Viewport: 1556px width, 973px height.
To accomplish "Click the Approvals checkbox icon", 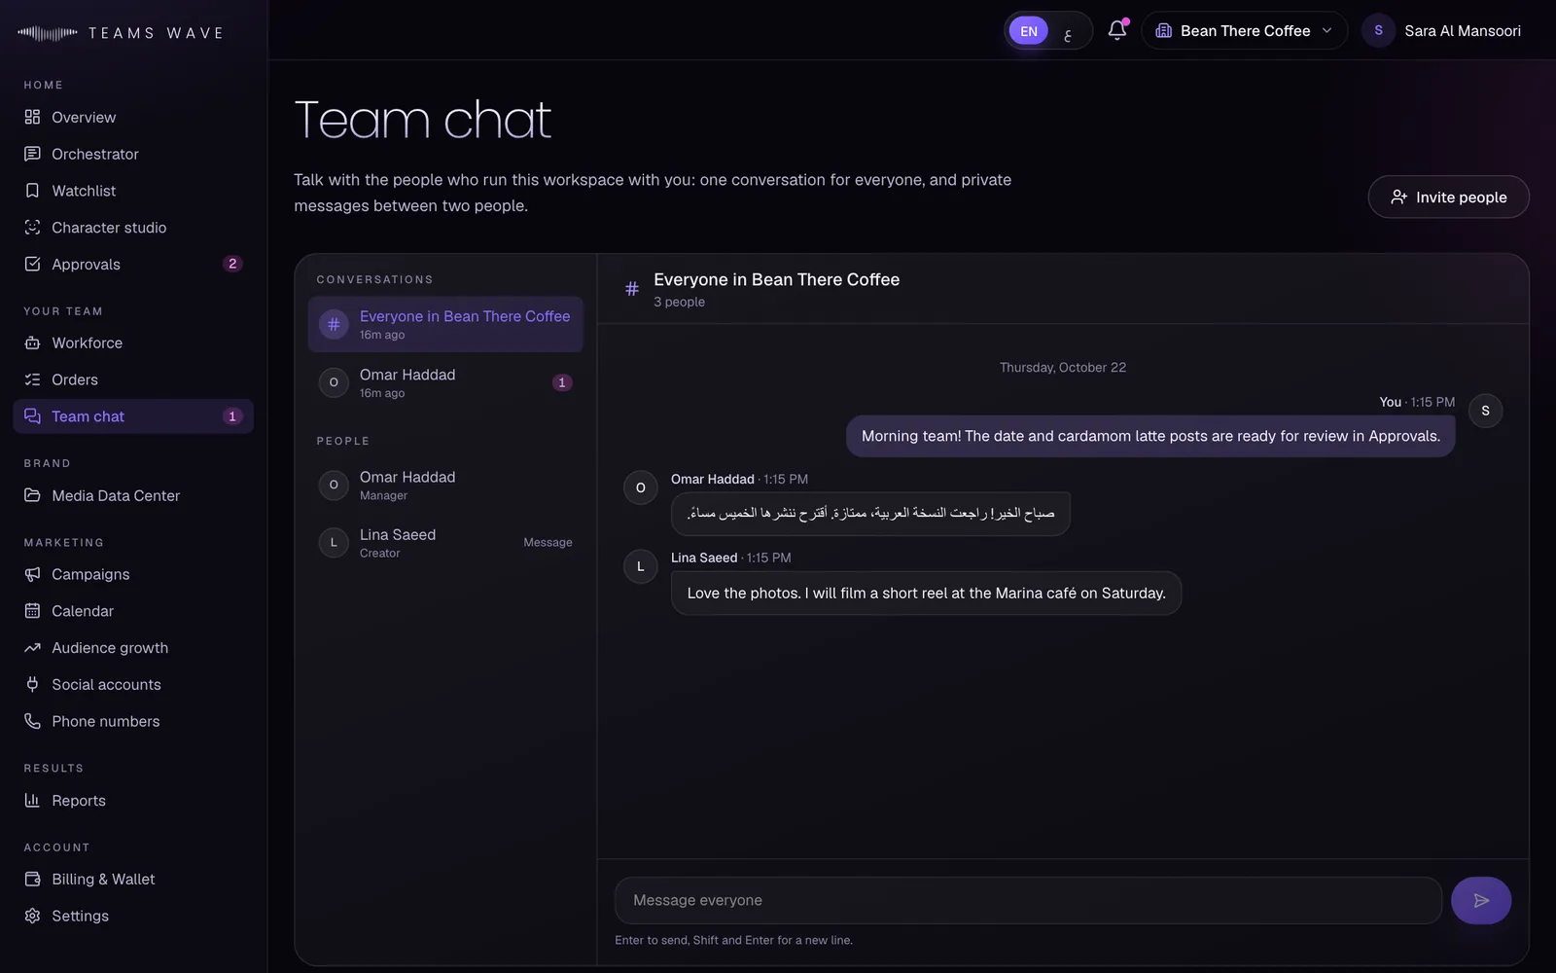I will pyautogui.click(x=32, y=265).
